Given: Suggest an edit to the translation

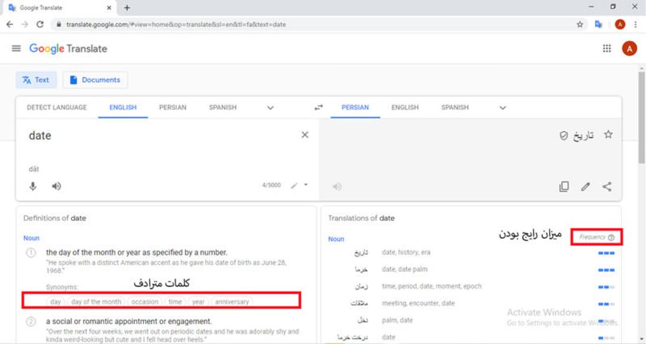Looking at the screenshot, I should point(586,186).
